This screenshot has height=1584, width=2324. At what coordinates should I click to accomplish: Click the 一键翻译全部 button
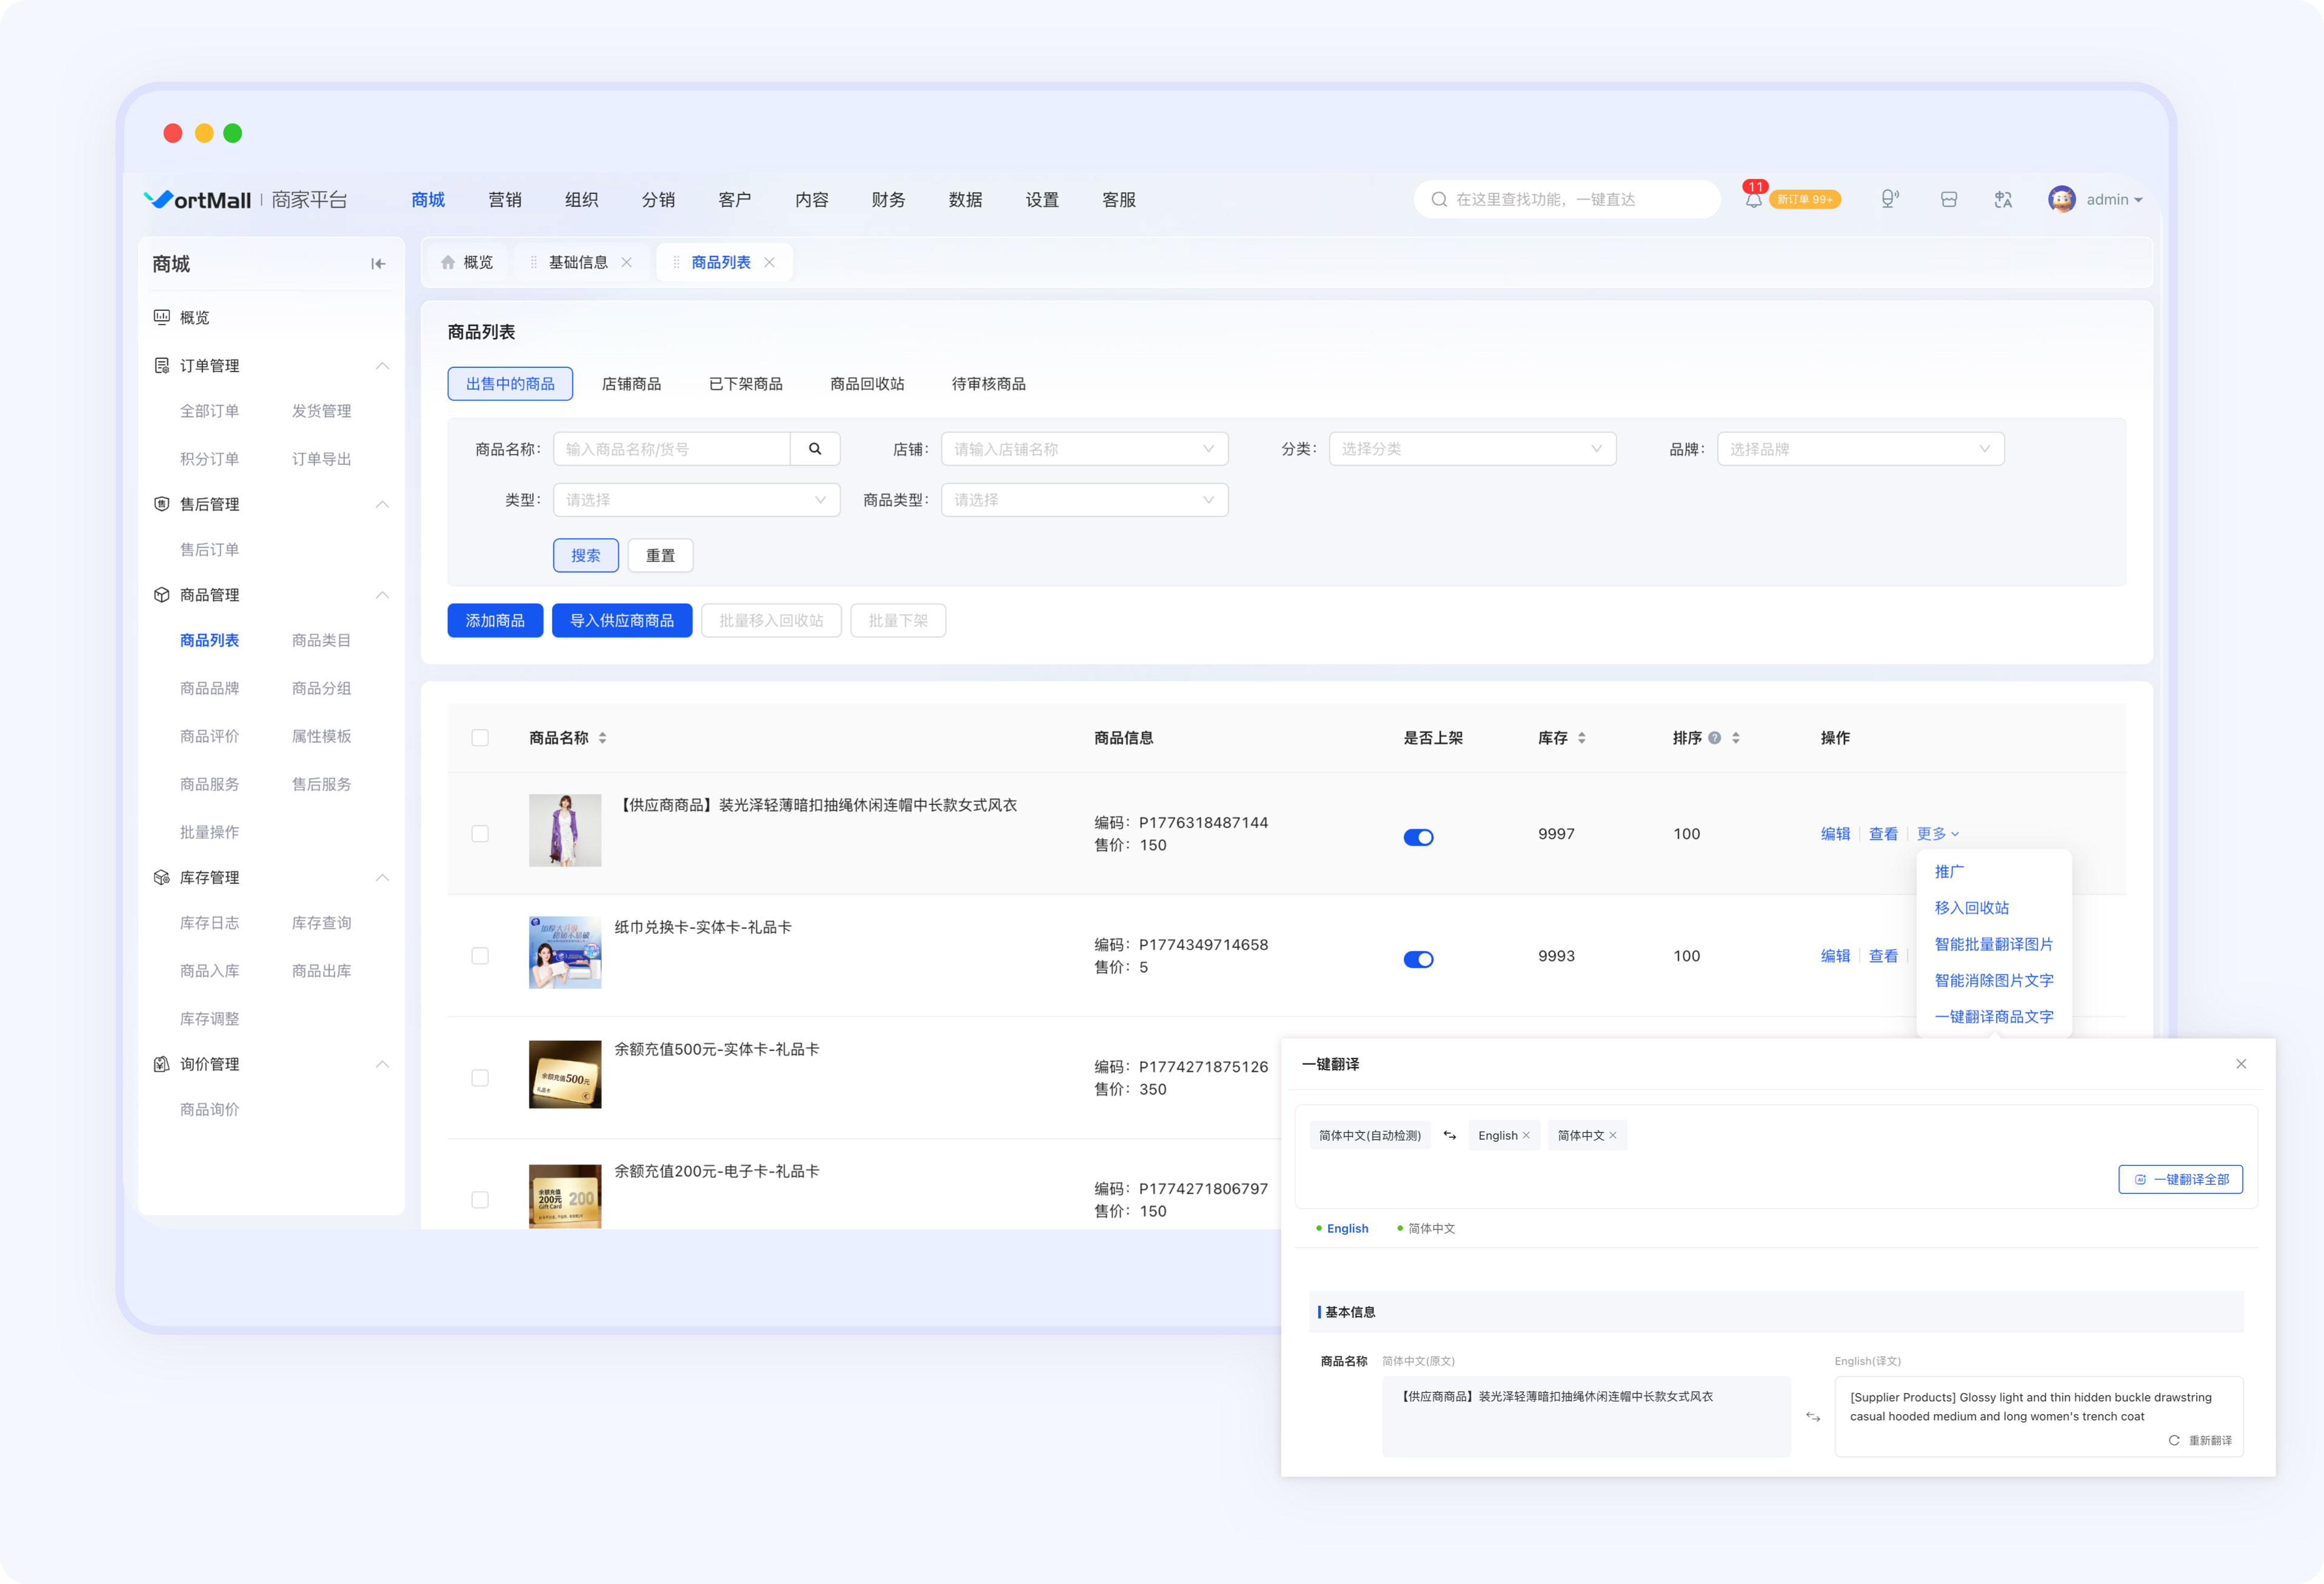tap(2180, 1179)
